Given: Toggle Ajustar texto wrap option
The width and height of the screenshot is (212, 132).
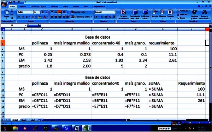Looking at the screenshot, I should coord(78,12).
